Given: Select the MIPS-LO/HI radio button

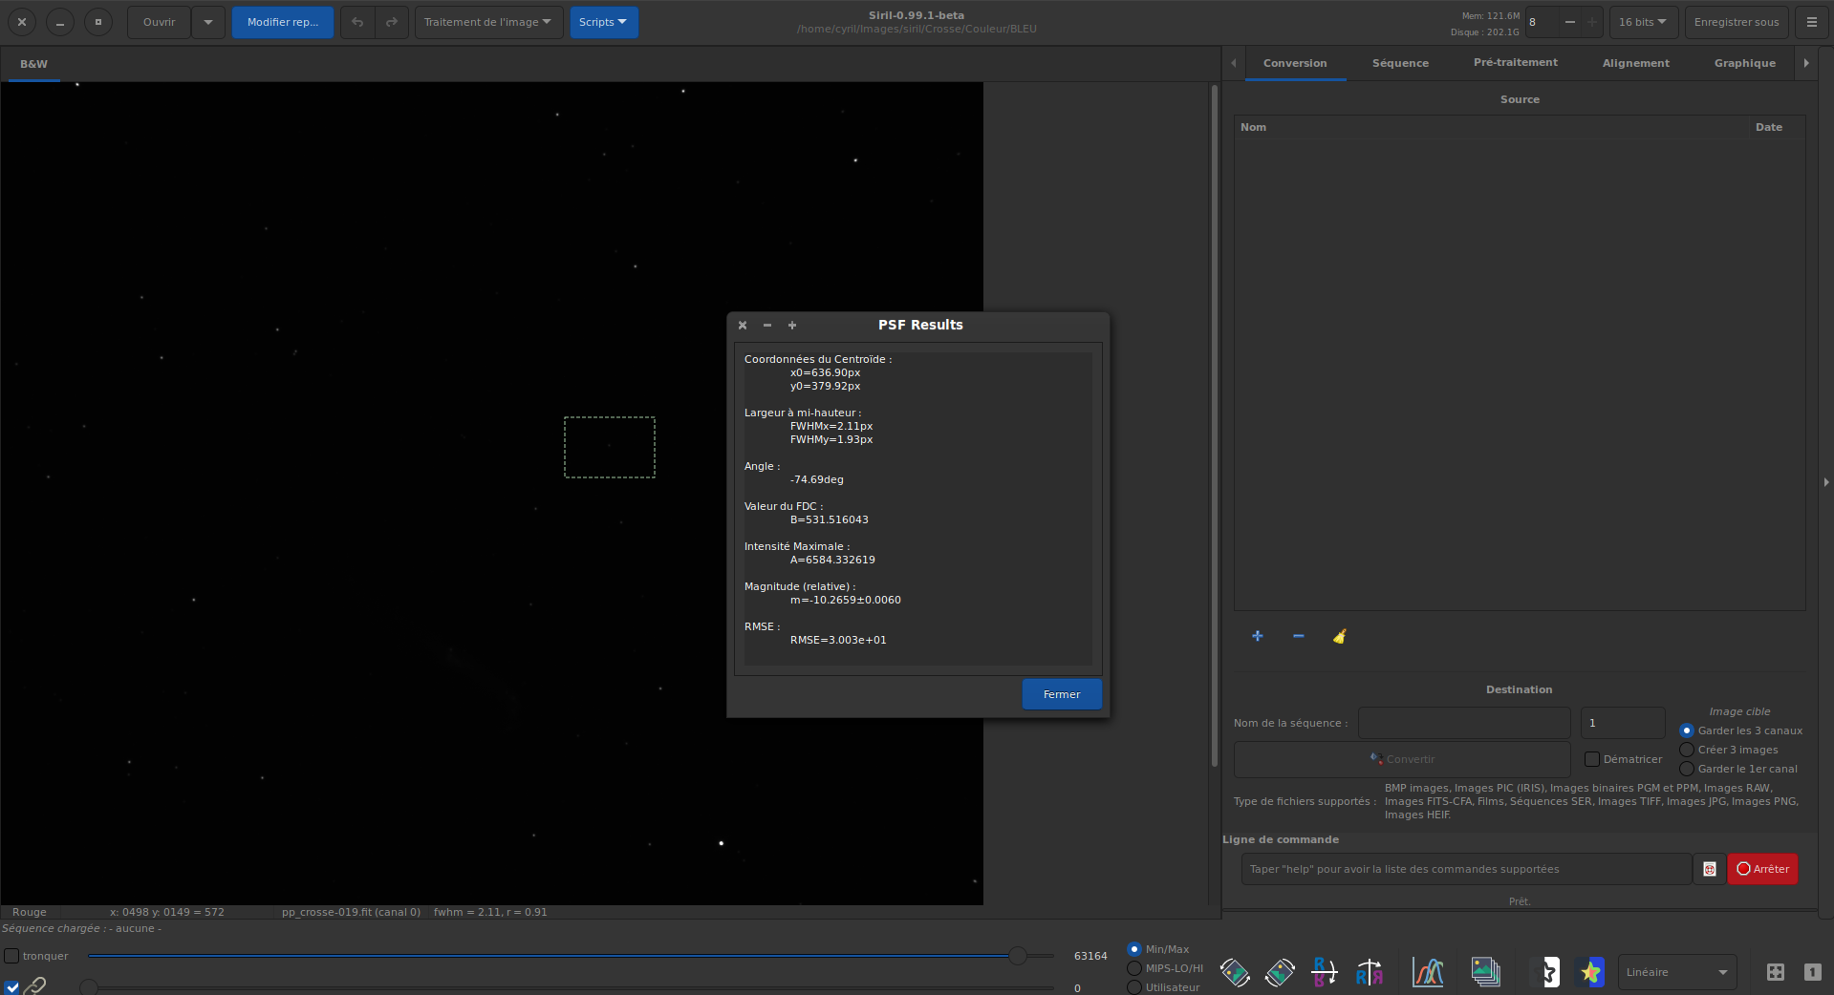Looking at the screenshot, I should pos(1134,968).
